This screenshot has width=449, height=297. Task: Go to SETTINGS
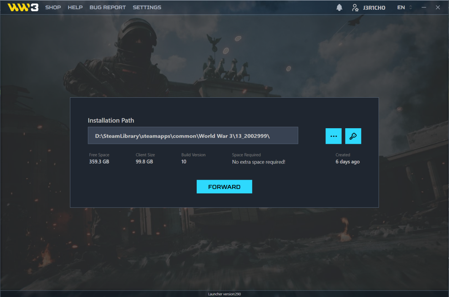tap(147, 7)
